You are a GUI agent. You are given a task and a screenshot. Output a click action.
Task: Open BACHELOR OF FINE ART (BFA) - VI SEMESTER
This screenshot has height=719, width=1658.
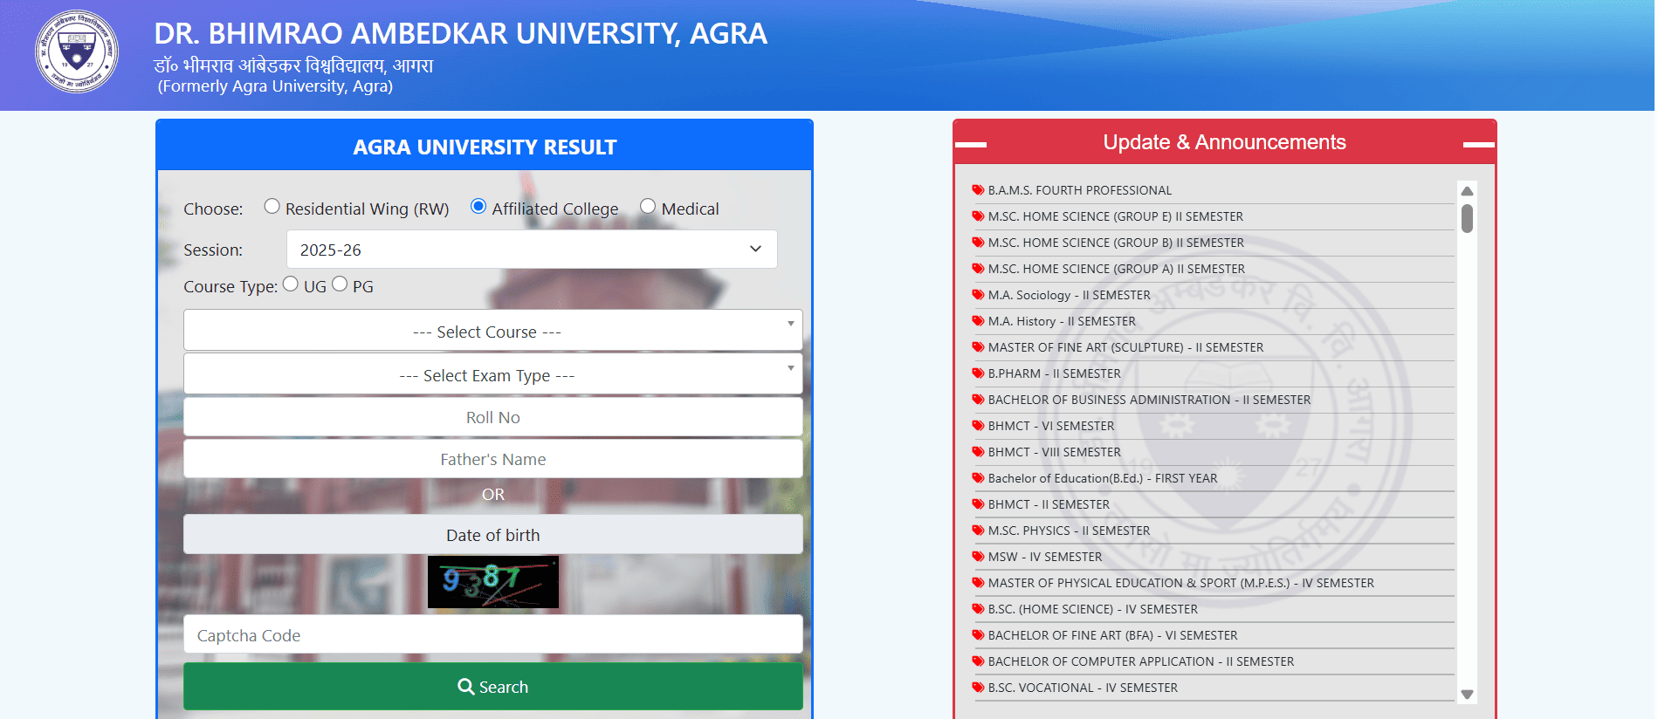pos(1113,635)
